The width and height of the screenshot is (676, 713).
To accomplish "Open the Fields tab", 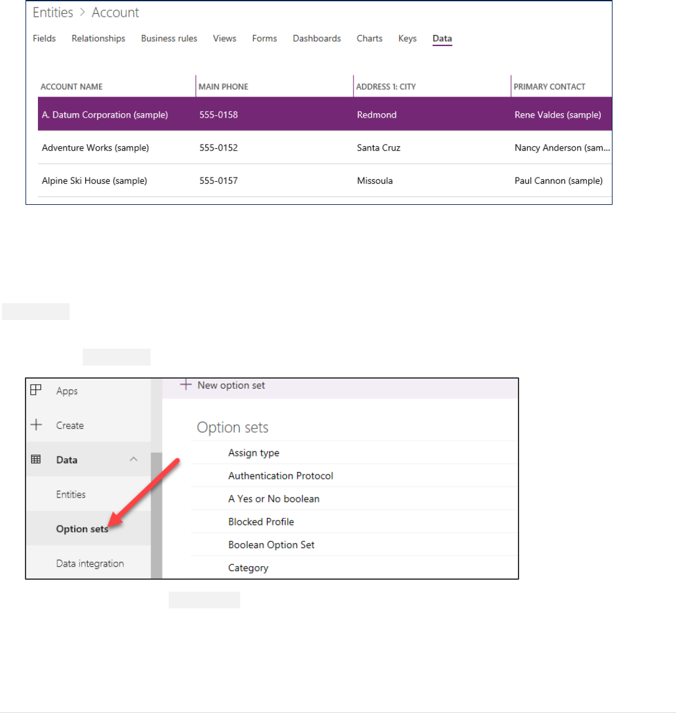I will [x=44, y=39].
